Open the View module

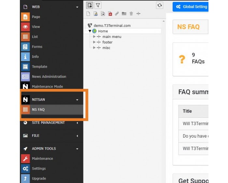pos(36,27)
